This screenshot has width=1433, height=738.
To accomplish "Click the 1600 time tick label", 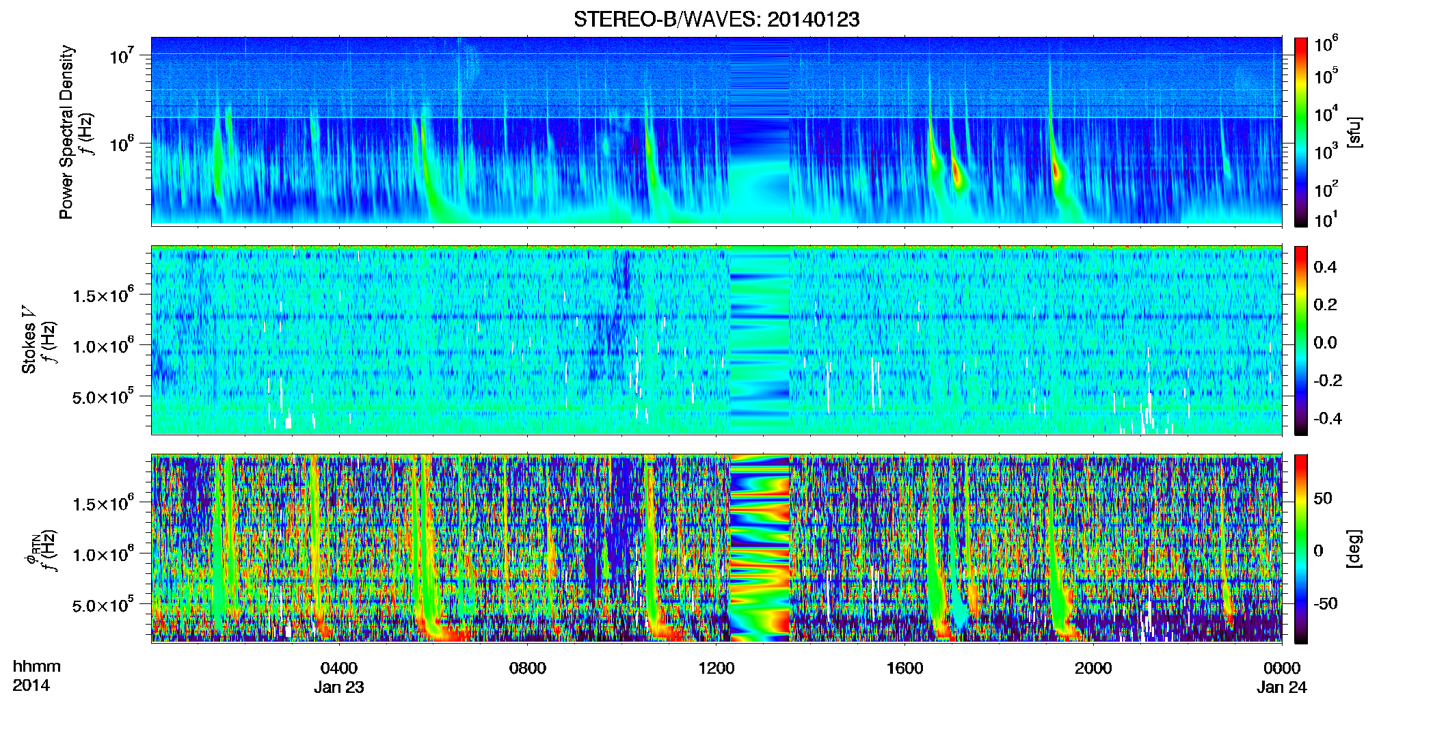I will tap(905, 668).
